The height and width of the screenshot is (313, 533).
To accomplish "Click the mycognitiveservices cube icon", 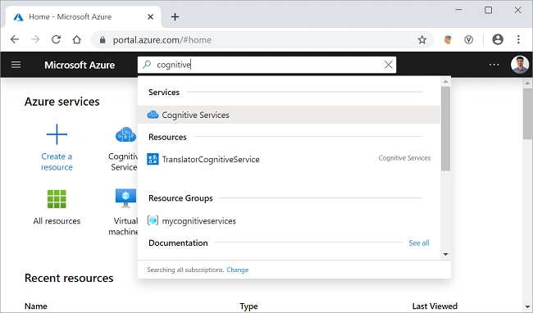I will point(153,220).
